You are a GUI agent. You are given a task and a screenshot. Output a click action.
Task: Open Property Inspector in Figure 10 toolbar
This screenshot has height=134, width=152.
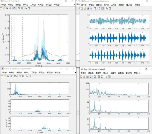point(109,77)
